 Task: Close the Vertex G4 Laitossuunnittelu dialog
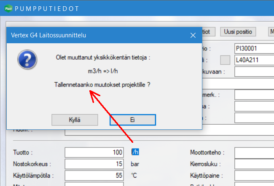pos(193,35)
